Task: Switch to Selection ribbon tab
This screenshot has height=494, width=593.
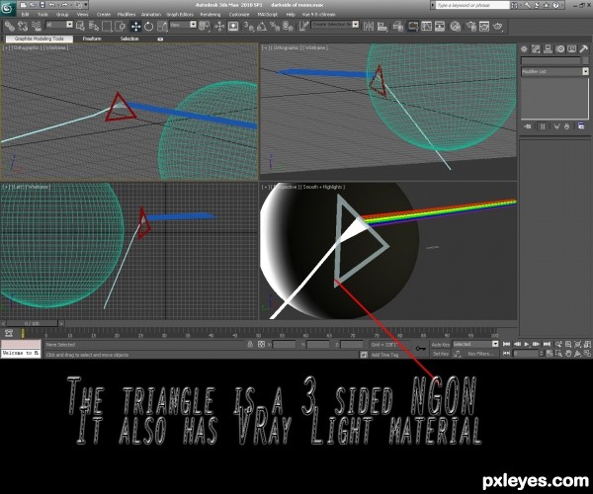Action: point(129,39)
